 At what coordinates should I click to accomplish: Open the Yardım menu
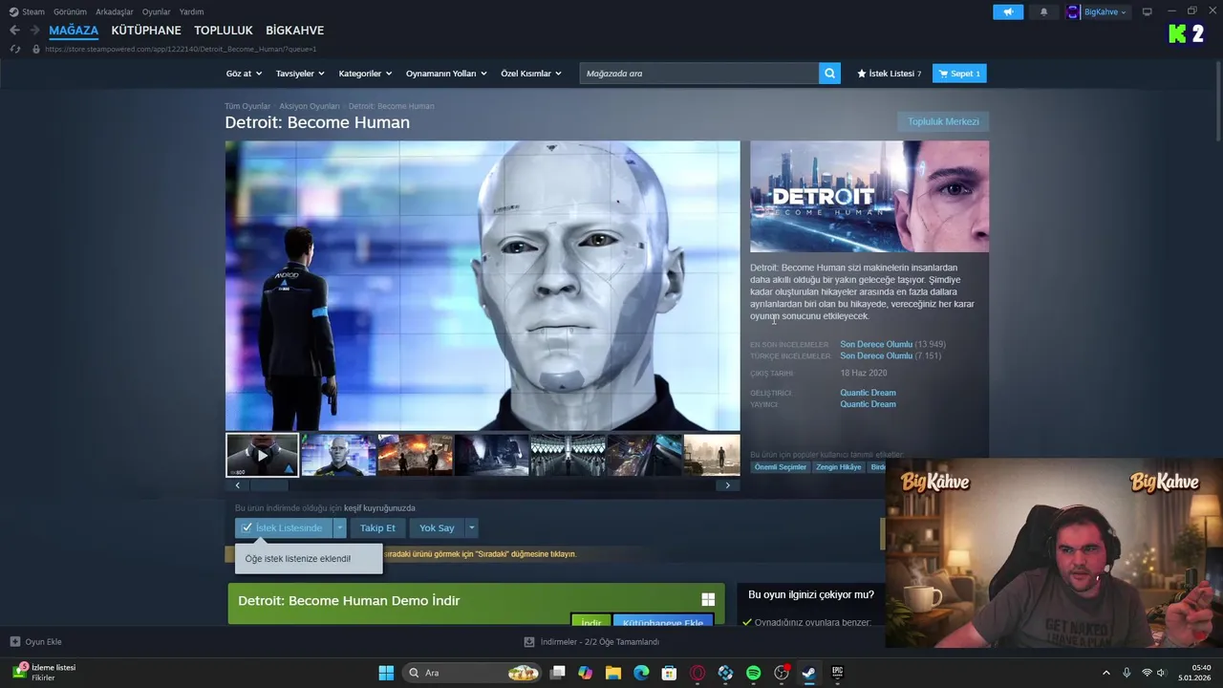tap(191, 11)
